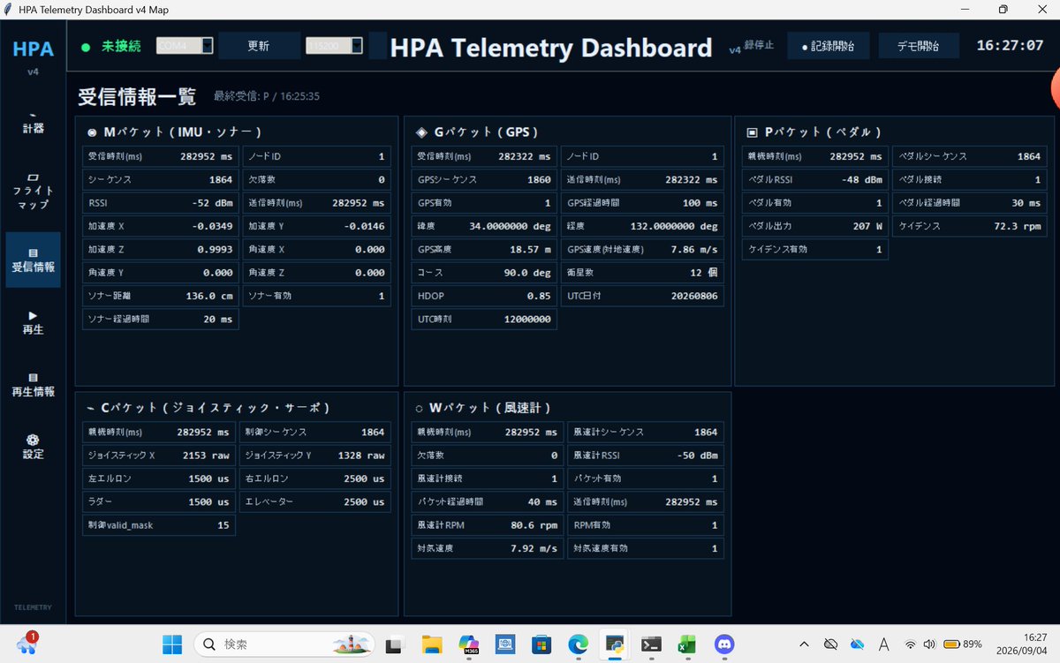Open the weather widget with notification badge

(26, 643)
